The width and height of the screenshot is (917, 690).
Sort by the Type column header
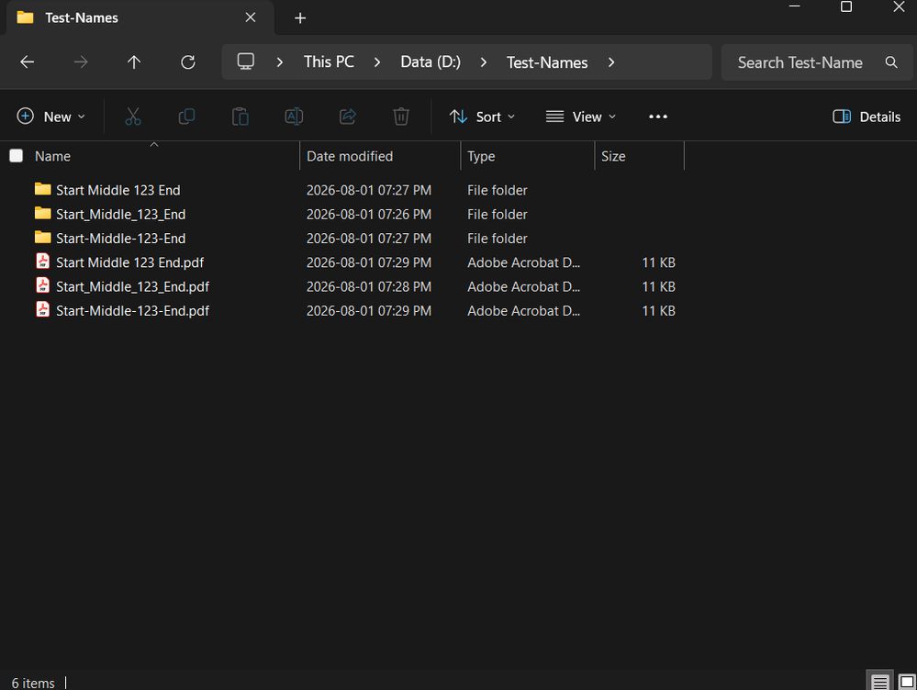tap(481, 156)
